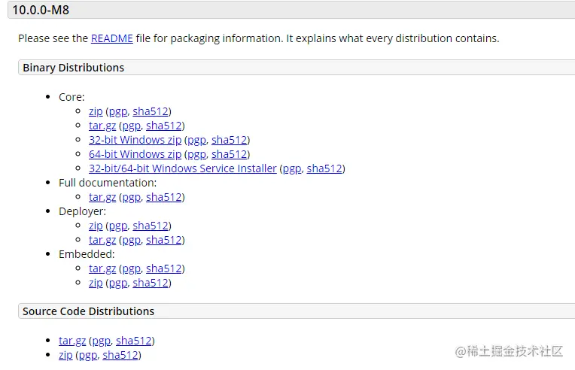
Task: Download 32-bit/64-bit Windows Service Installer
Action: [182, 168]
